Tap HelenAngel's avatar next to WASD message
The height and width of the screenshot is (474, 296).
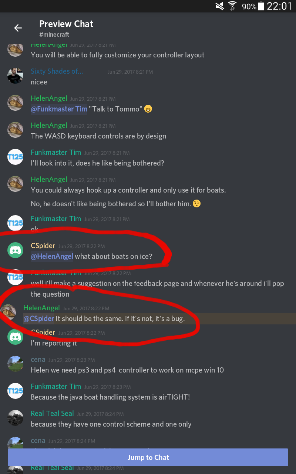(x=16, y=130)
